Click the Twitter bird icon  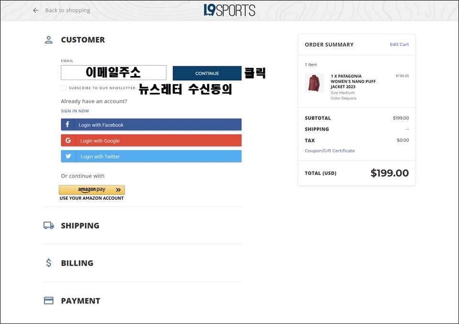click(68, 156)
